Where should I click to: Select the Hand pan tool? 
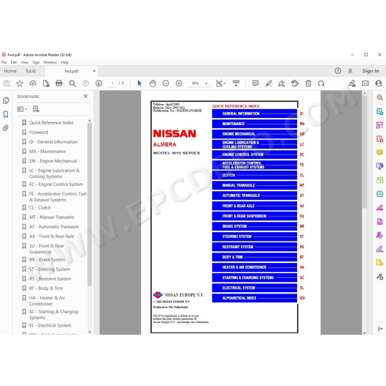click(153, 83)
